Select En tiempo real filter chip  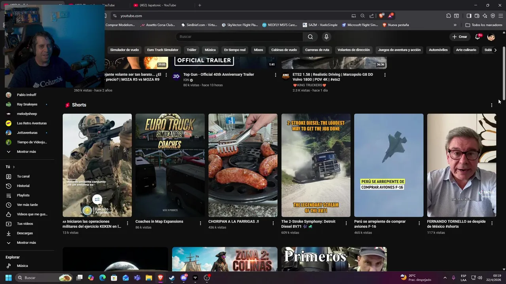tap(235, 50)
